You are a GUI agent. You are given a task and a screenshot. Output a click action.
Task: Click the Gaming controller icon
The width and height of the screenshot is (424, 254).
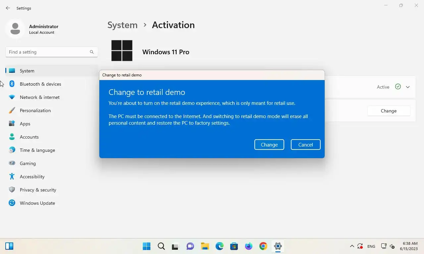[12, 163]
